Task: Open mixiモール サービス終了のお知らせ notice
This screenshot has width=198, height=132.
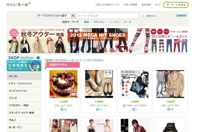Action: pos(74,60)
